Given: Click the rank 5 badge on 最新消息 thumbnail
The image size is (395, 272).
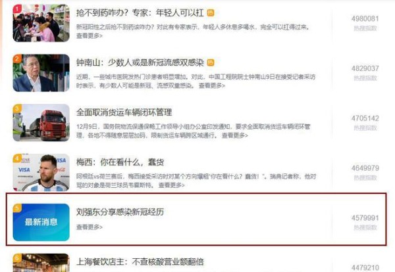Looking at the screenshot, I should (x=17, y=208).
